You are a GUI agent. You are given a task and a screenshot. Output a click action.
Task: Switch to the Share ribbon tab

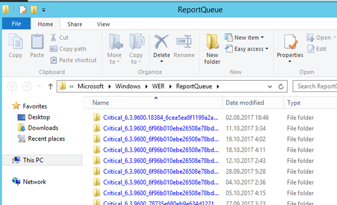click(75, 24)
